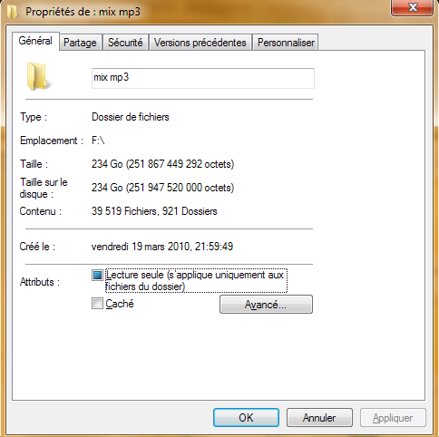This screenshot has width=439, height=437.
Task: Switch to the Versions précédentes tab
Action: coord(200,43)
